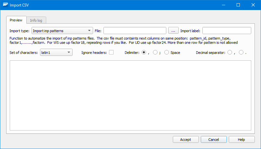Open Help for Import CSV

coord(241,140)
